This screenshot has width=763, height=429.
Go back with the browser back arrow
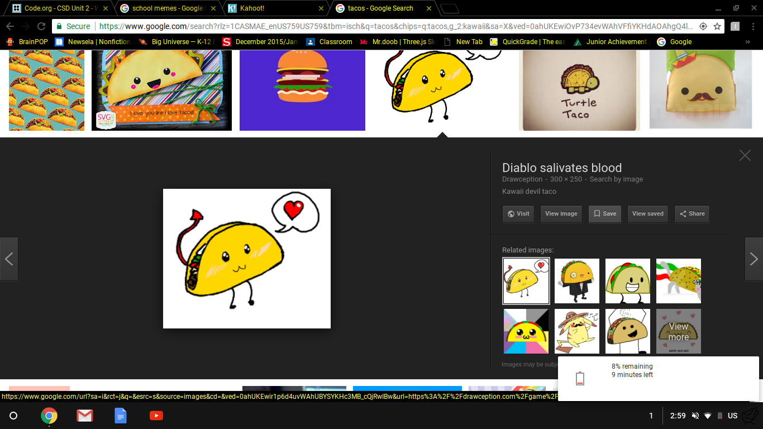[9, 26]
